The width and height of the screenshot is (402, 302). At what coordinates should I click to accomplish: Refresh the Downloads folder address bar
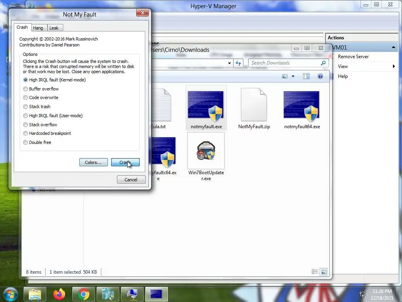coord(238,63)
